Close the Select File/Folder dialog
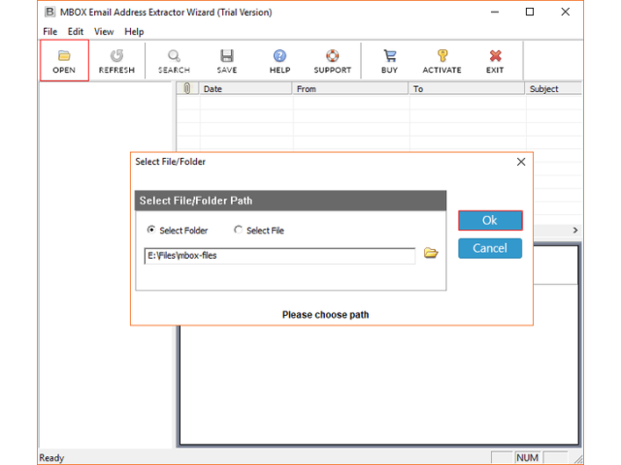This screenshot has height=465, width=621. pyautogui.click(x=521, y=162)
